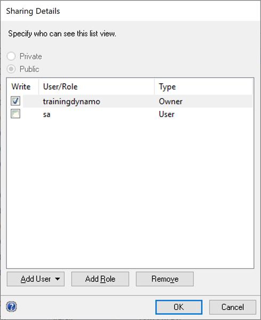Confirm with the OK button
The height and width of the screenshot is (320, 261).
tap(179, 307)
